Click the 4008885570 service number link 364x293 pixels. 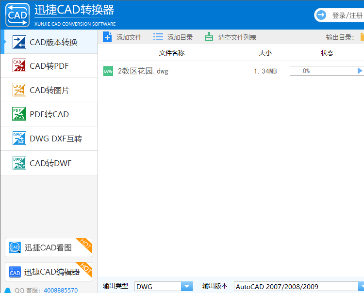(x=61, y=290)
